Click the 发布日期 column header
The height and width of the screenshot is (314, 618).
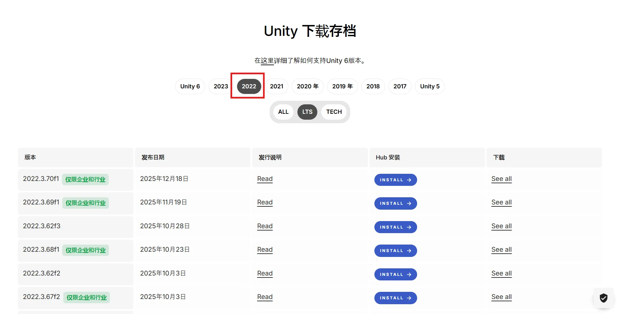click(153, 157)
